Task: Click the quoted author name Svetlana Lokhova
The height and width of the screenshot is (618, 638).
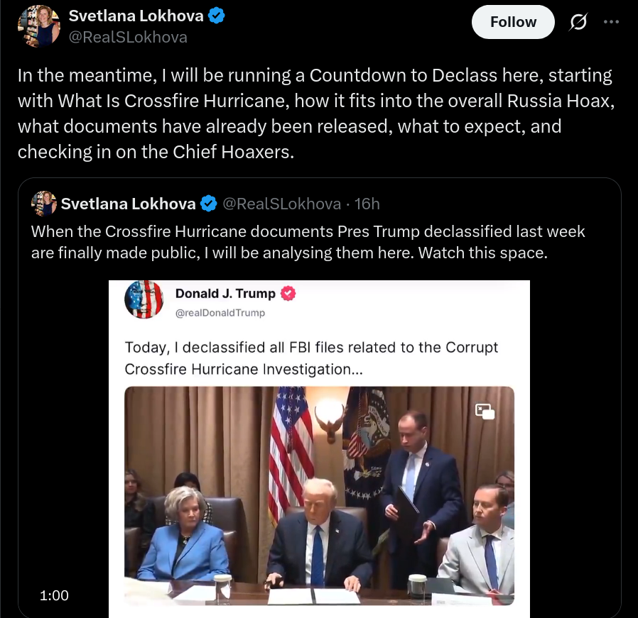Action: [x=128, y=204]
